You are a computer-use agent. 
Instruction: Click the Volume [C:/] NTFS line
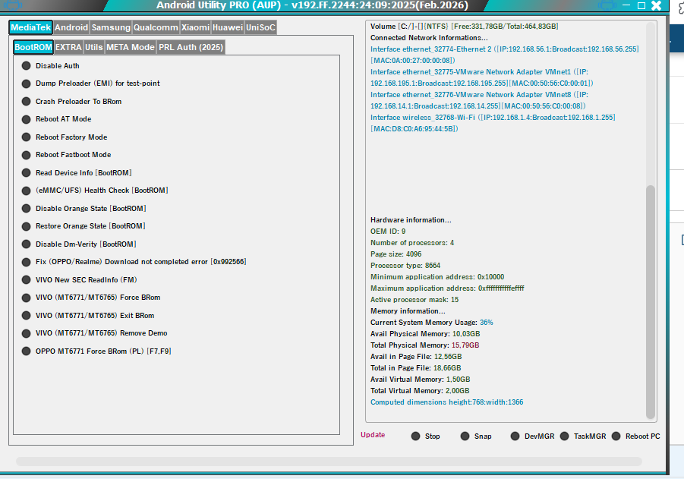click(464, 27)
